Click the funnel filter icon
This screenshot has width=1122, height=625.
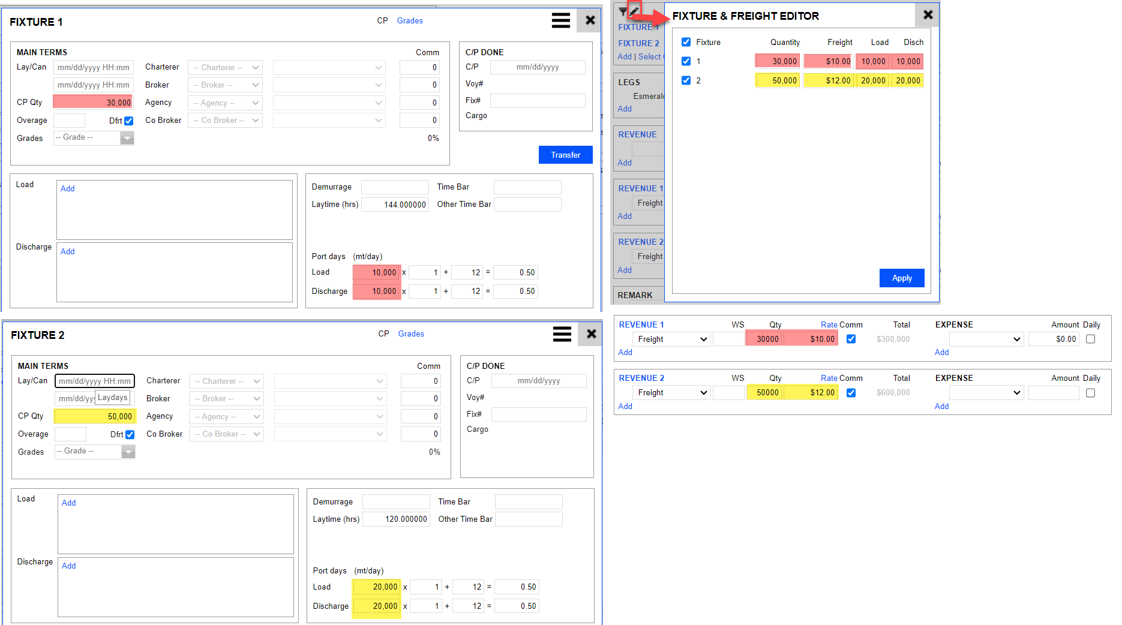point(623,11)
